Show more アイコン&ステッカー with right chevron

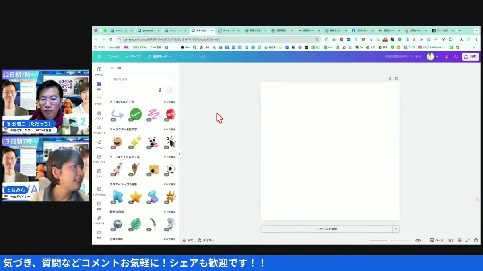click(x=175, y=114)
